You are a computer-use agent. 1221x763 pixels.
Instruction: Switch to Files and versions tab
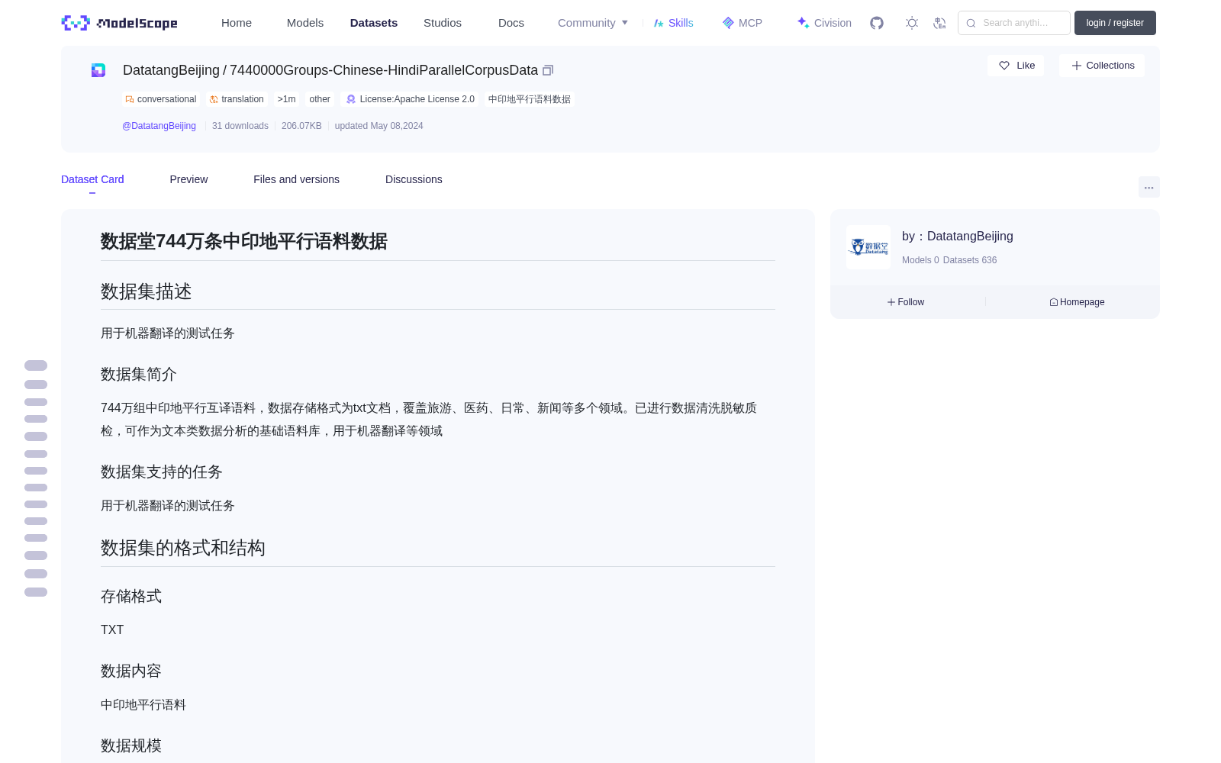click(x=296, y=179)
